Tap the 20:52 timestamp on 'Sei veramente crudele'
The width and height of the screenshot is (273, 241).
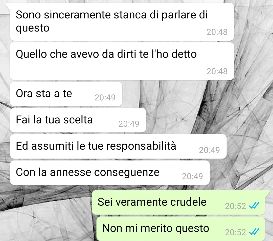point(235,206)
